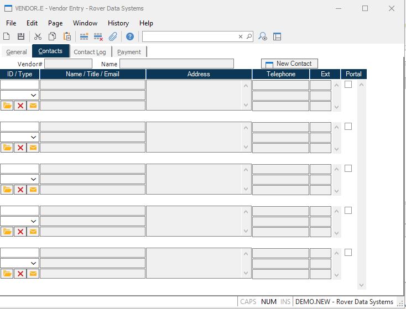This screenshot has width=406, height=309.
Task: Click the Paste clipboard icon
Action: pyautogui.click(x=67, y=36)
